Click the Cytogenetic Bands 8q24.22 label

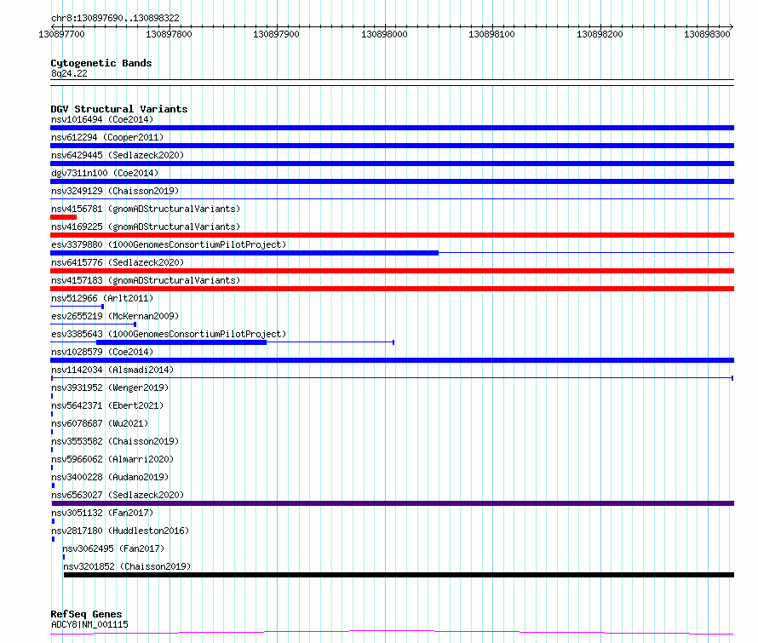(69, 73)
